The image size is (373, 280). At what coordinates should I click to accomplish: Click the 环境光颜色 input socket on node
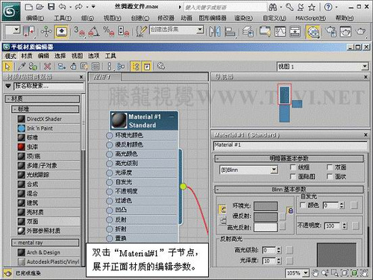pyautogui.click(x=110, y=136)
